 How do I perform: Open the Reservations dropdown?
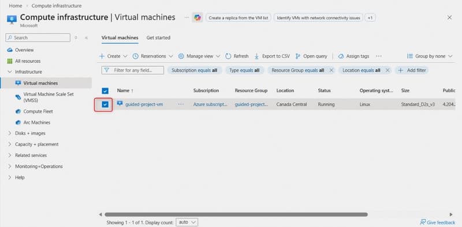coord(152,56)
